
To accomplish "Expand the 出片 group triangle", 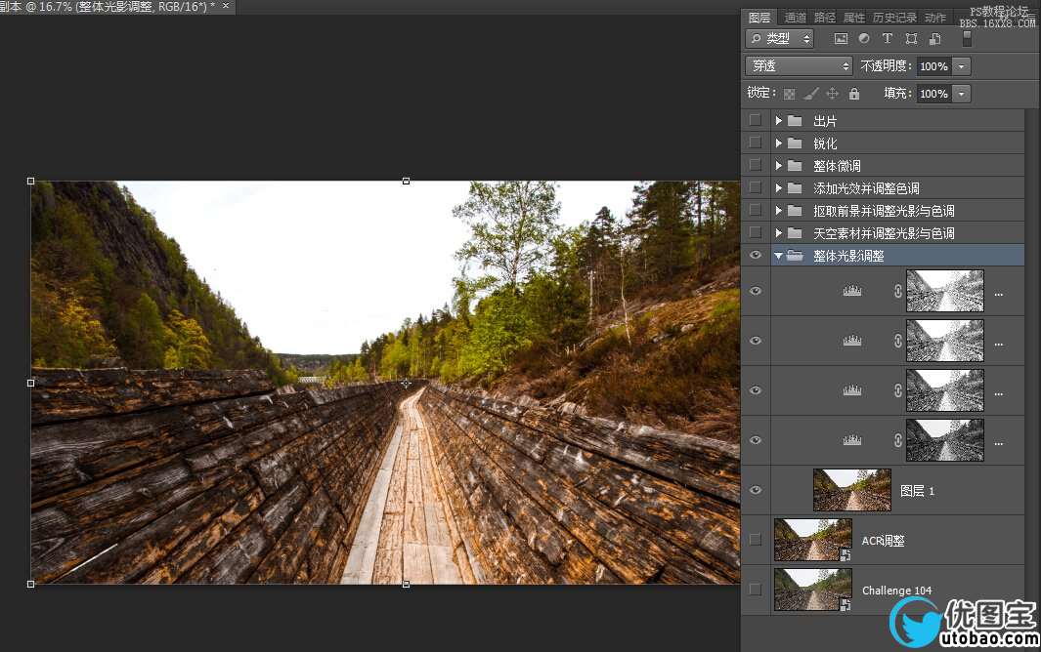I will (779, 121).
